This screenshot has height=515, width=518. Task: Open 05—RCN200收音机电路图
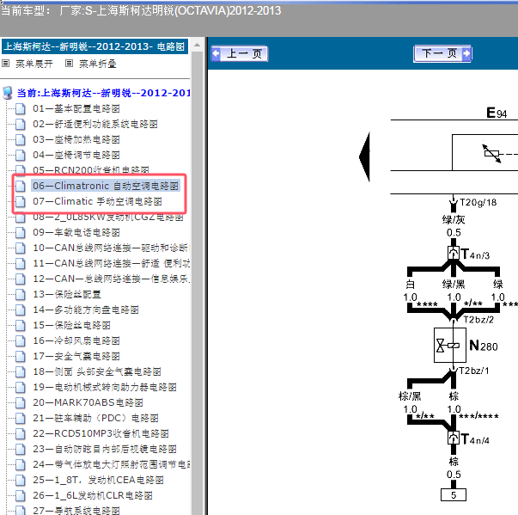point(90,170)
